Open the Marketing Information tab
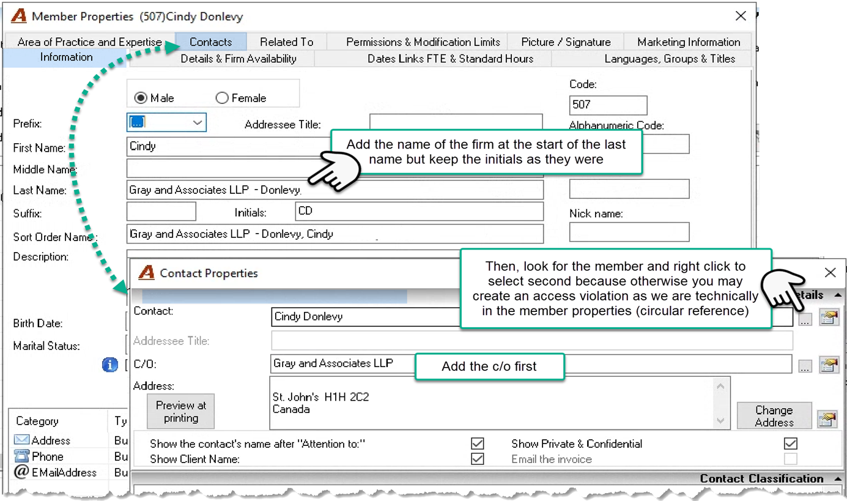The width and height of the screenshot is (847, 501). pos(689,42)
